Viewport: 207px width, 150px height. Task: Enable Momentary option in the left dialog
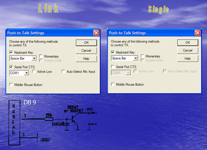click(41, 56)
